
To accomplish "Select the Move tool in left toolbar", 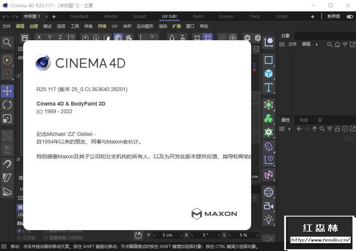I will pyautogui.click(x=7, y=91).
